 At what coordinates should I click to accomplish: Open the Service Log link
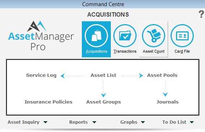pyautogui.click(x=41, y=75)
